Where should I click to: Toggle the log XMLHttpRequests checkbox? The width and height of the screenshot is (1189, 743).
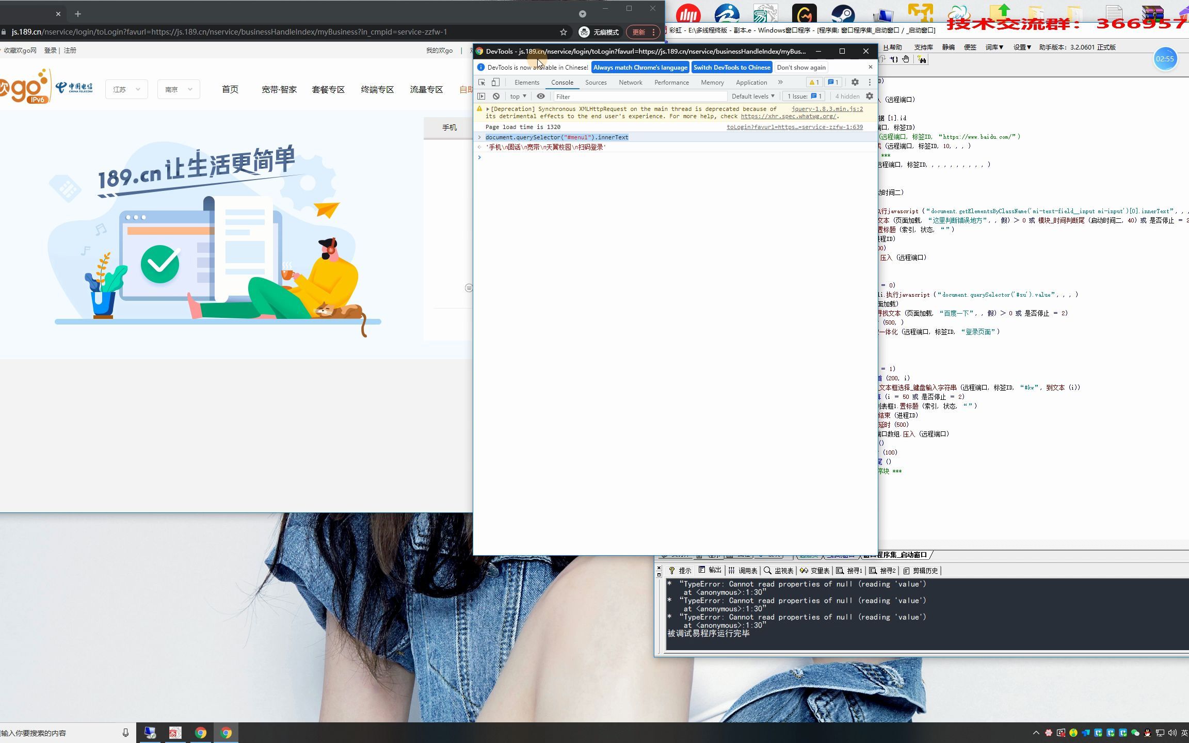click(870, 96)
